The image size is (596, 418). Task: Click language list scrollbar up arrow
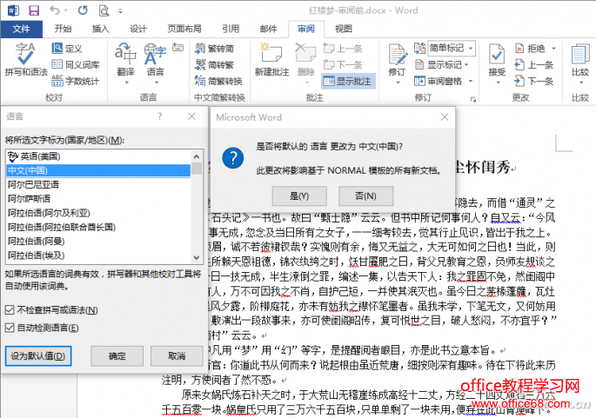point(197,156)
